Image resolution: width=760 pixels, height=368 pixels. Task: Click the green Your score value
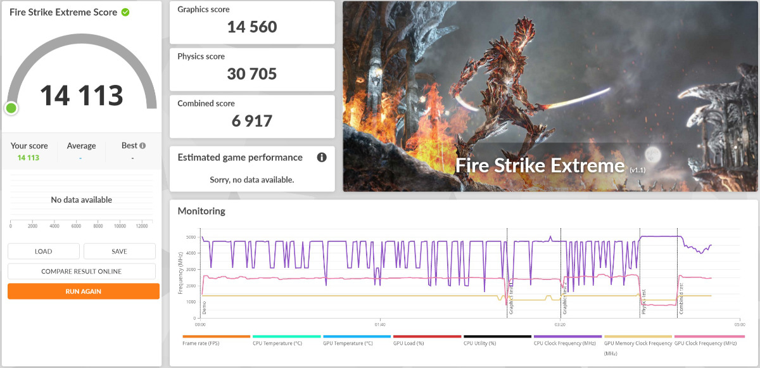28,158
